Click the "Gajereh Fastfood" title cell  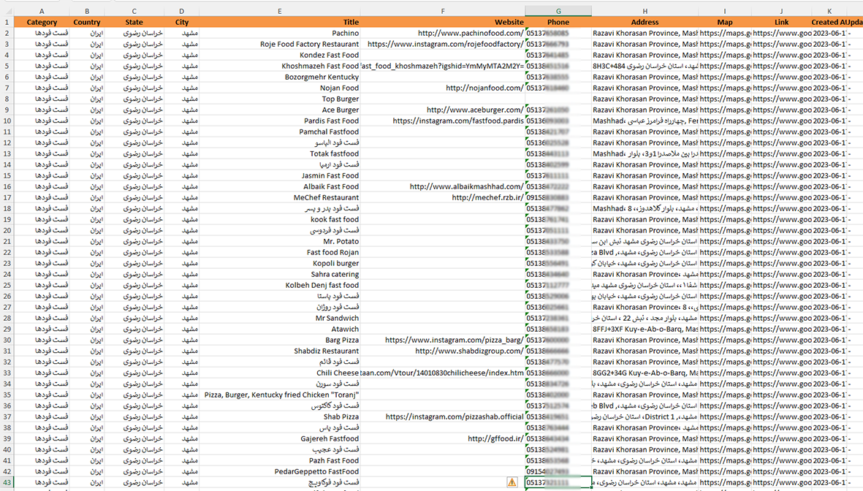(280, 438)
